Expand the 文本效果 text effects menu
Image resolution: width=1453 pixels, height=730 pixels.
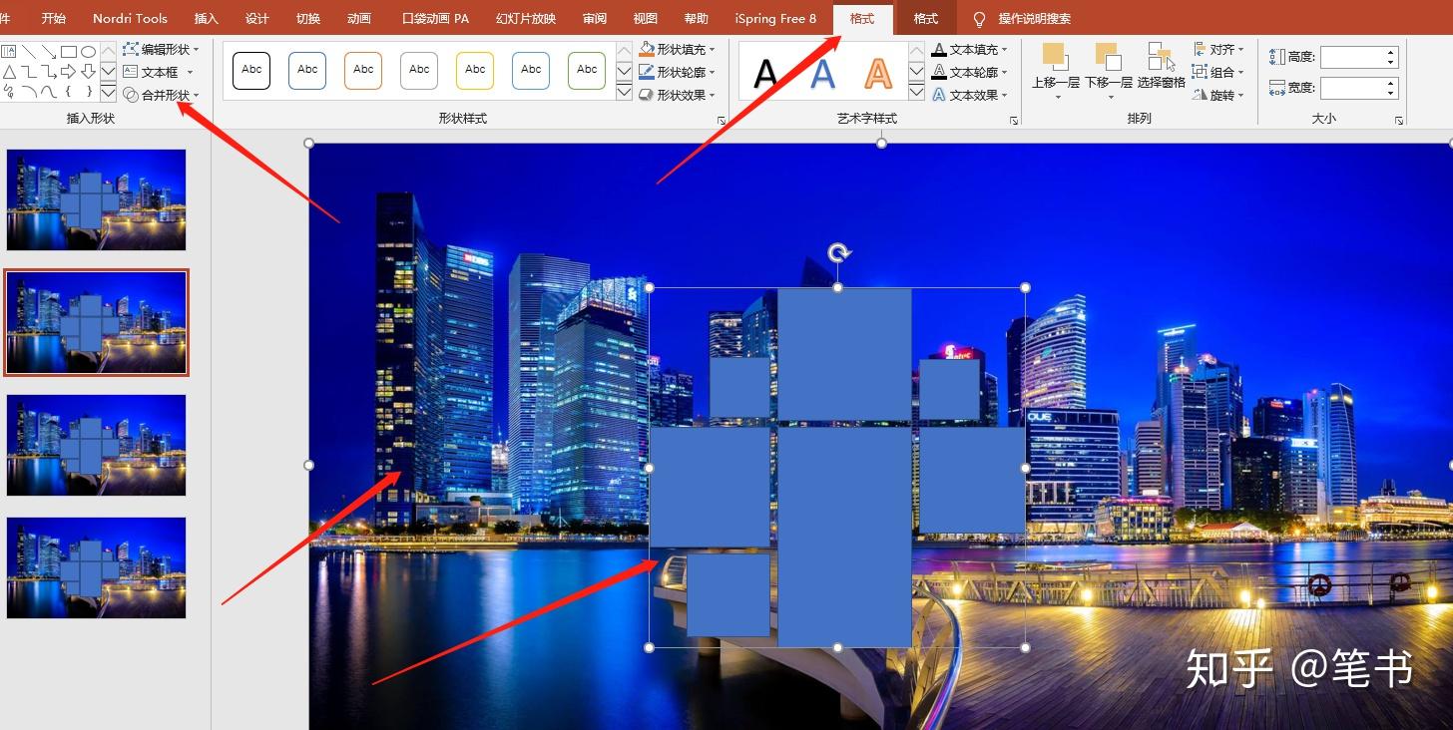pyautogui.click(x=970, y=95)
